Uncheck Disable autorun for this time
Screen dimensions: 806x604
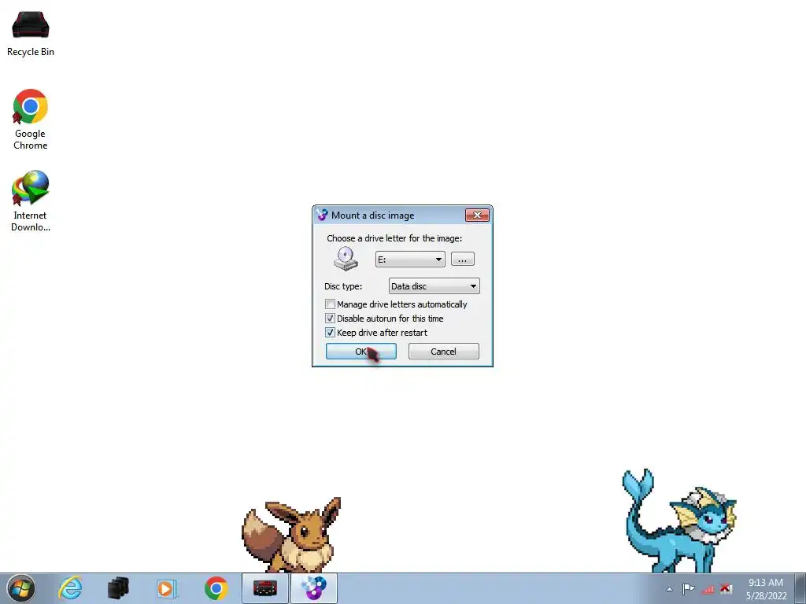point(330,319)
